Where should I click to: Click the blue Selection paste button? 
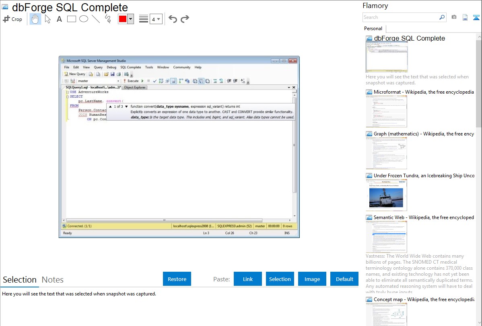pyautogui.click(x=280, y=279)
